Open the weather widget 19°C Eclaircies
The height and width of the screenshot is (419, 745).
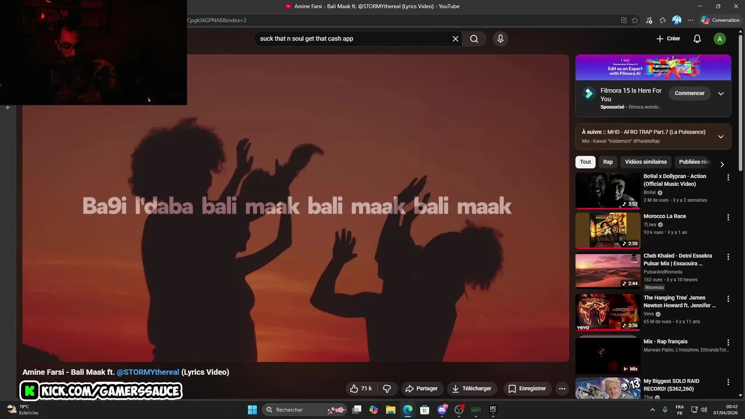click(23, 410)
